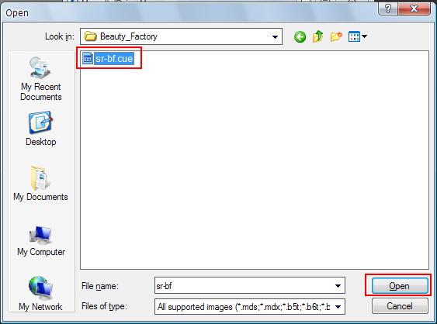
Task: Expand the File name history dropdown
Action: (338, 285)
